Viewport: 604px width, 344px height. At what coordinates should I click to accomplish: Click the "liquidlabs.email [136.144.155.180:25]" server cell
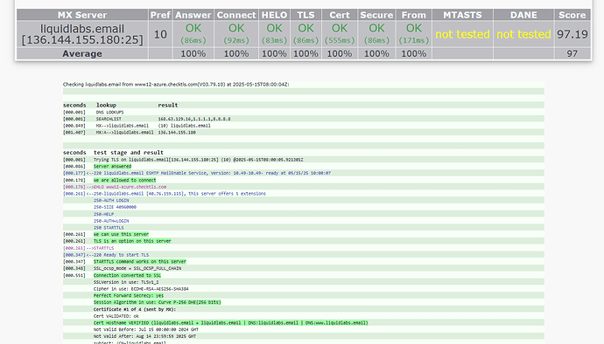(82, 34)
